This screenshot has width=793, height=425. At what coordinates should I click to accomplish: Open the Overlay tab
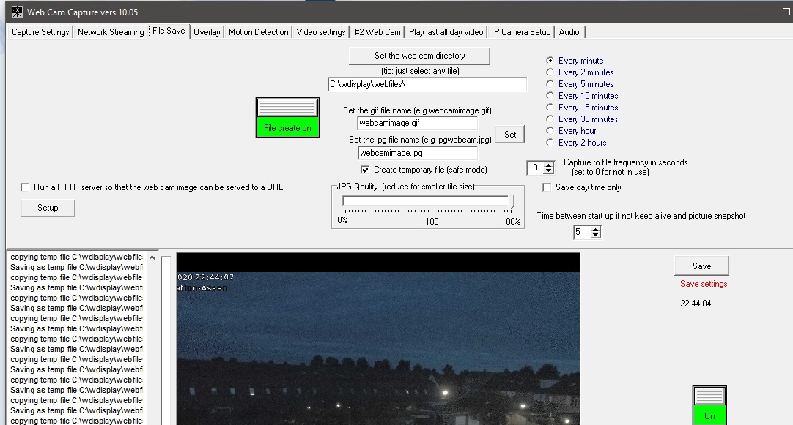click(x=207, y=32)
